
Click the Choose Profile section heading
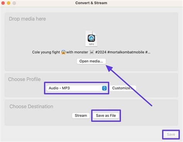[x=24, y=79]
